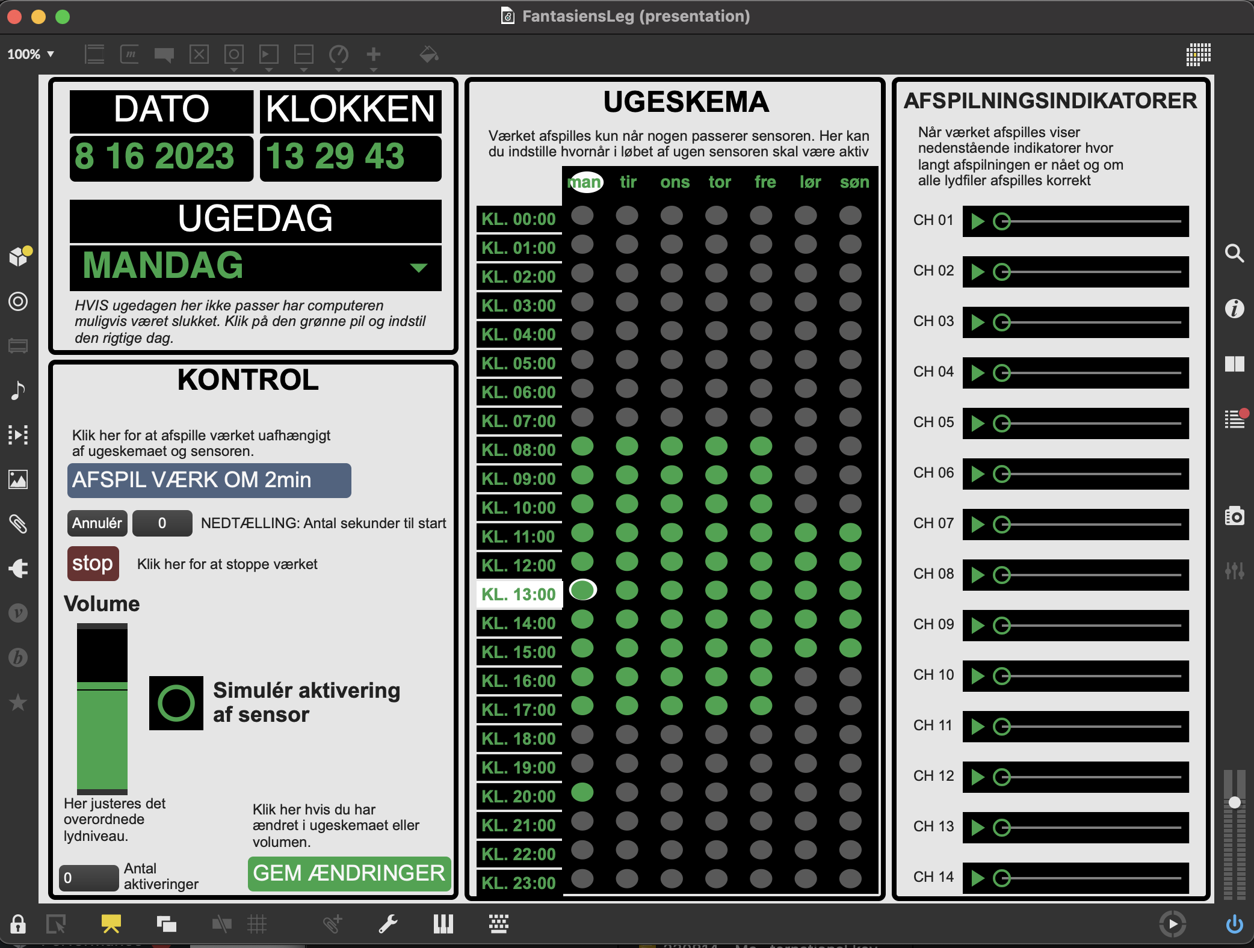The width and height of the screenshot is (1254, 948).
Task: Click the plus add-object icon in toolbar
Action: coord(374,54)
